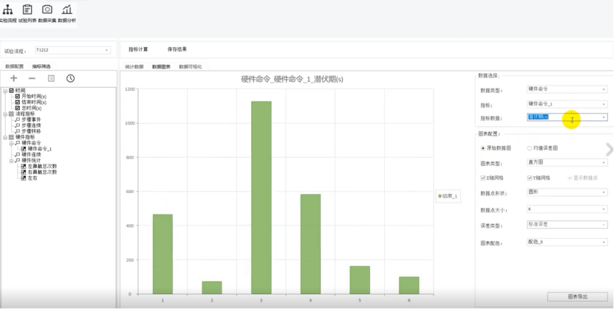Click the plus add indicator icon

point(14,78)
